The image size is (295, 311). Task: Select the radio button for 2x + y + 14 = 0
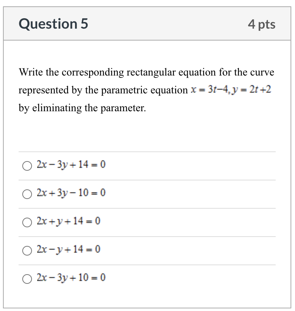[x=26, y=222]
